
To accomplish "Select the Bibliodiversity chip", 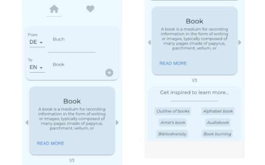I will (x=172, y=134).
